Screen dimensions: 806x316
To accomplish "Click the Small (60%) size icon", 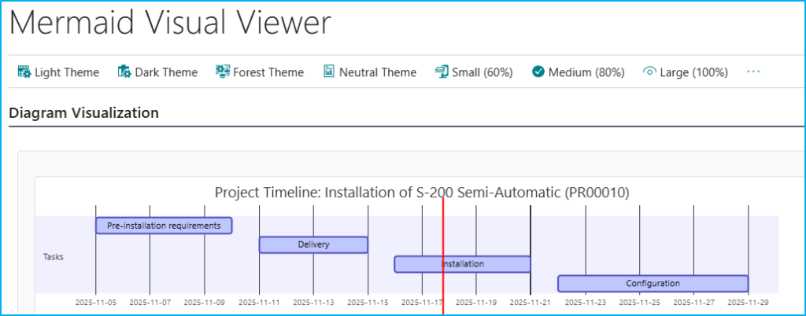I will click(x=442, y=72).
